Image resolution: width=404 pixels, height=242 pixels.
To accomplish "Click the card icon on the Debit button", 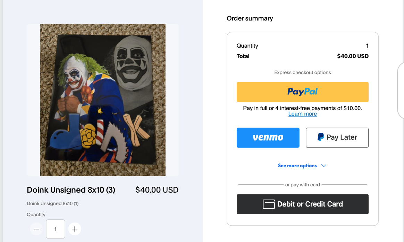I will point(269,204).
